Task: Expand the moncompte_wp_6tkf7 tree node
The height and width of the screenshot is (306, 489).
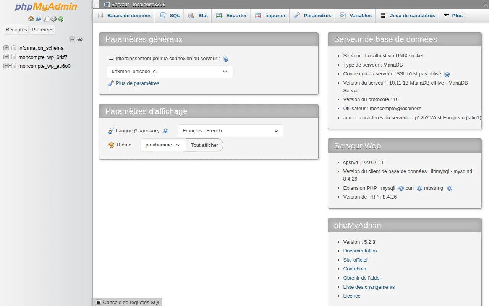Action: pos(6,57)
